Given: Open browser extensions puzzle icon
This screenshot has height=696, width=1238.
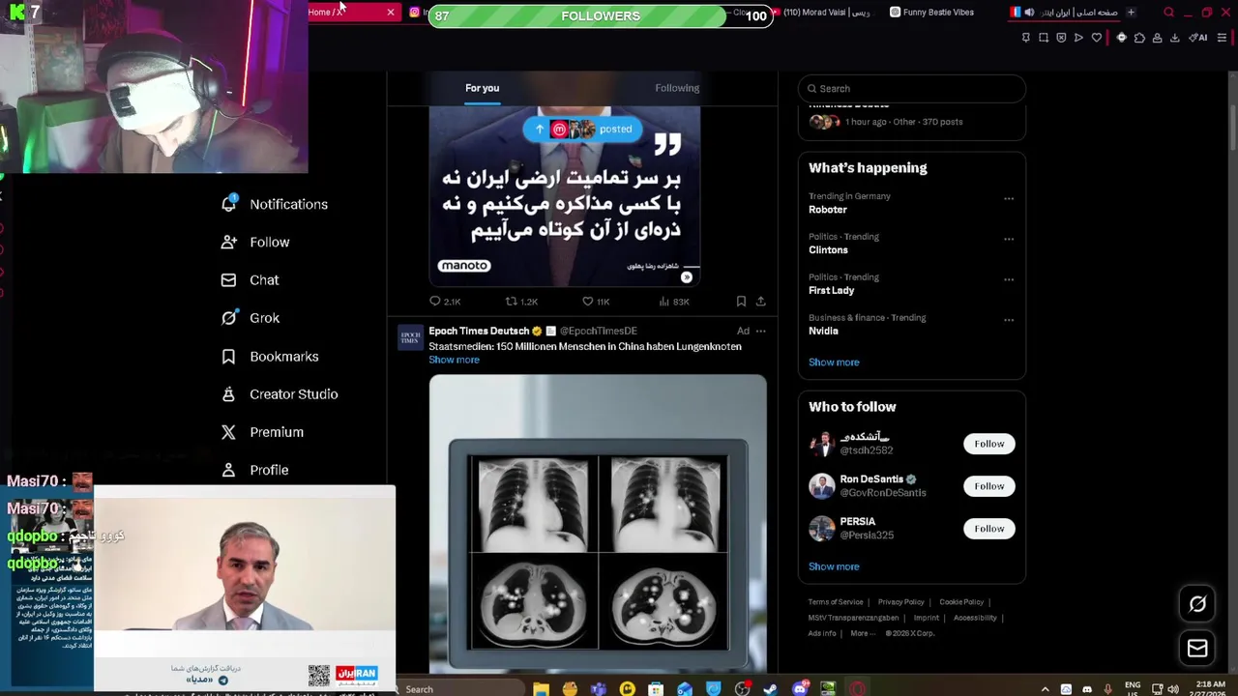Looking at the screenshot, I should (1139, 38).
